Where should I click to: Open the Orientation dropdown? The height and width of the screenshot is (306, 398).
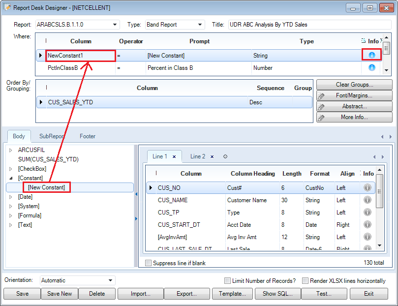click(x=110, y=280)
